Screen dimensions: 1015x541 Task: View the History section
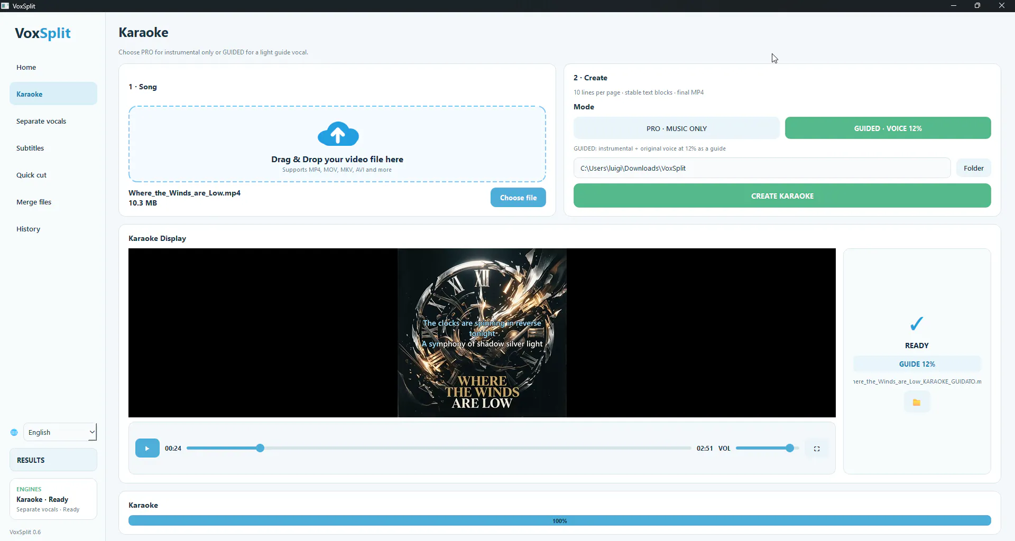(53, 229)
